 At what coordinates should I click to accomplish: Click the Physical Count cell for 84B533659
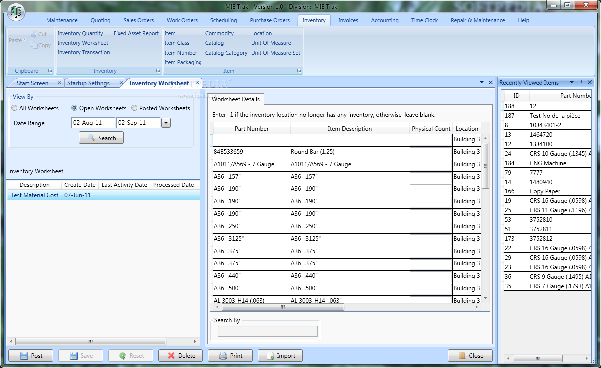[x=431, y=152]
